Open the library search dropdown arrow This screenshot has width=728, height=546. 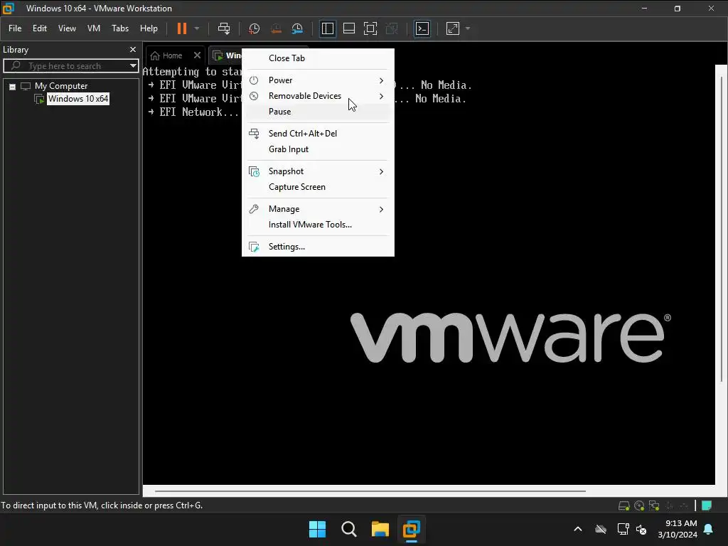coord(133,66)
